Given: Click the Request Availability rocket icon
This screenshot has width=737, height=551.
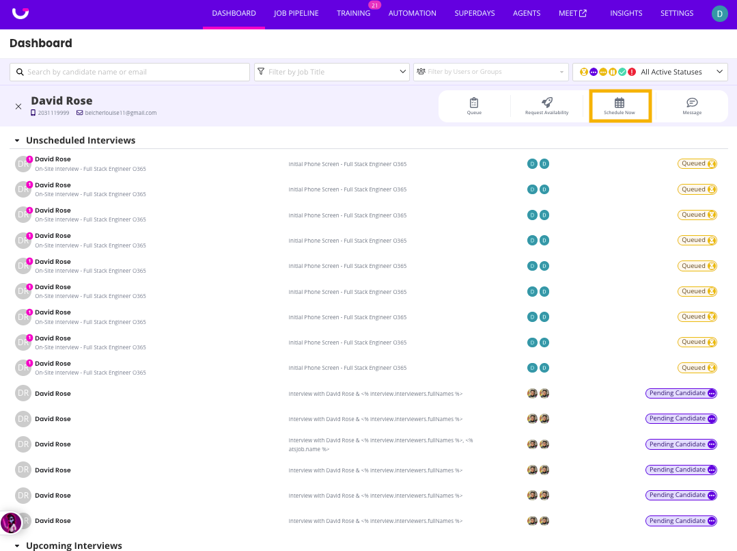Looking at the screenshot, I should pyautogui.click(x=546, y=102).
